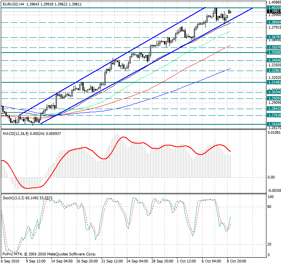This screenshot has height=264, width=281.
Task: Click the 1.38504 price level label
Action: (x=274, y=23)
